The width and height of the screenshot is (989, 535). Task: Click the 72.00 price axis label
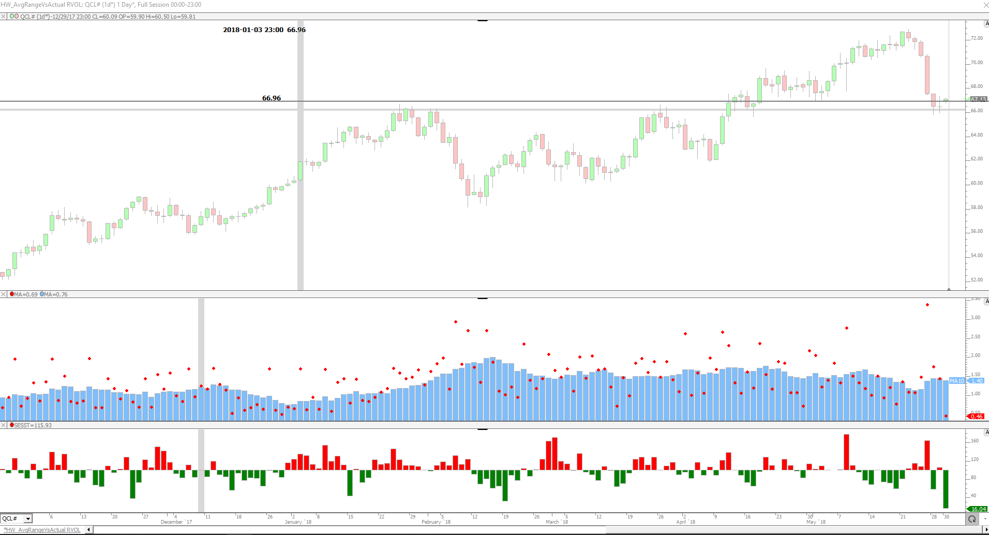point(977,38)
